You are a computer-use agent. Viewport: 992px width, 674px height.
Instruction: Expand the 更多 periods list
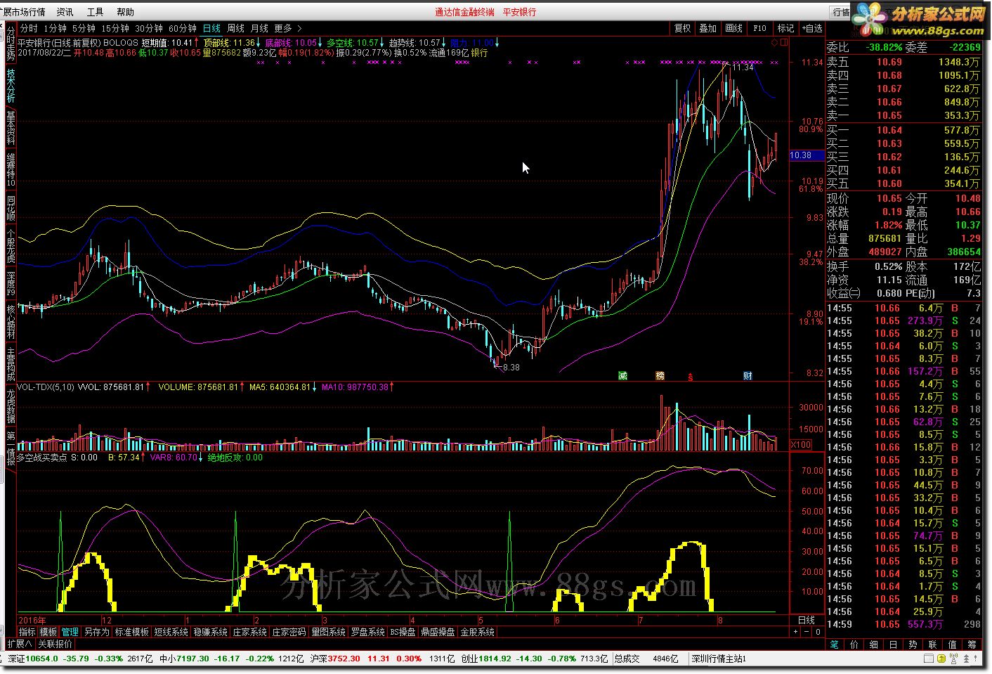pyautogui.click(x=287, y=28)
